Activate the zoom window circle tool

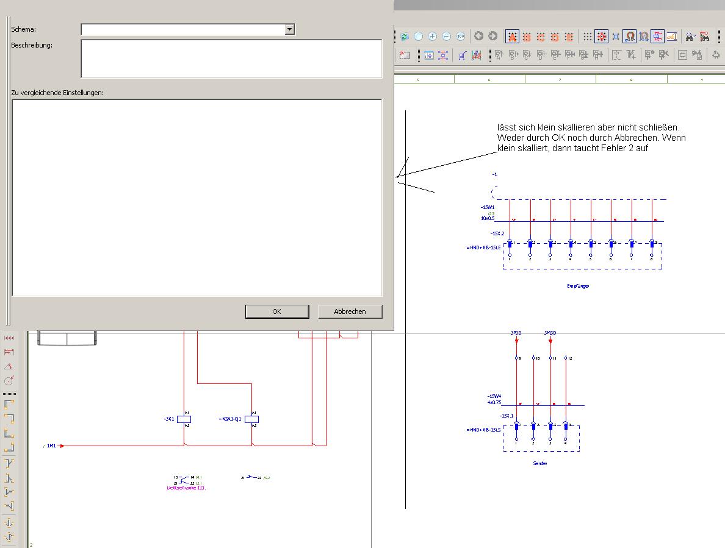[x=419, y=36]
